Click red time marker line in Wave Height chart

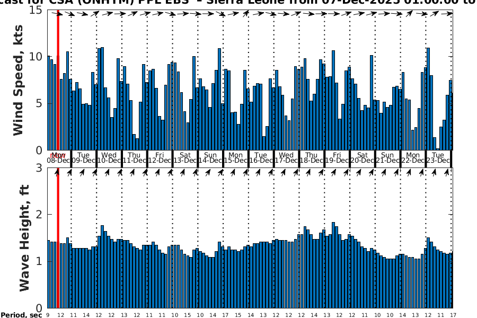click(x=58, y=237)
